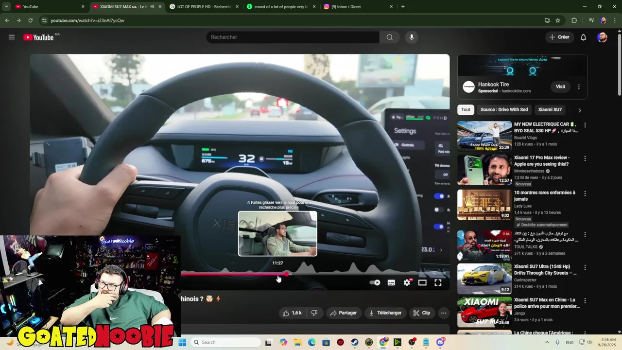Click the Partager share button
This screenshot has height=350, width=622.
click(344, 313)
